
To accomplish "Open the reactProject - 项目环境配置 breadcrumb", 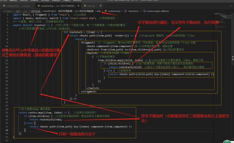I will 58,11.
